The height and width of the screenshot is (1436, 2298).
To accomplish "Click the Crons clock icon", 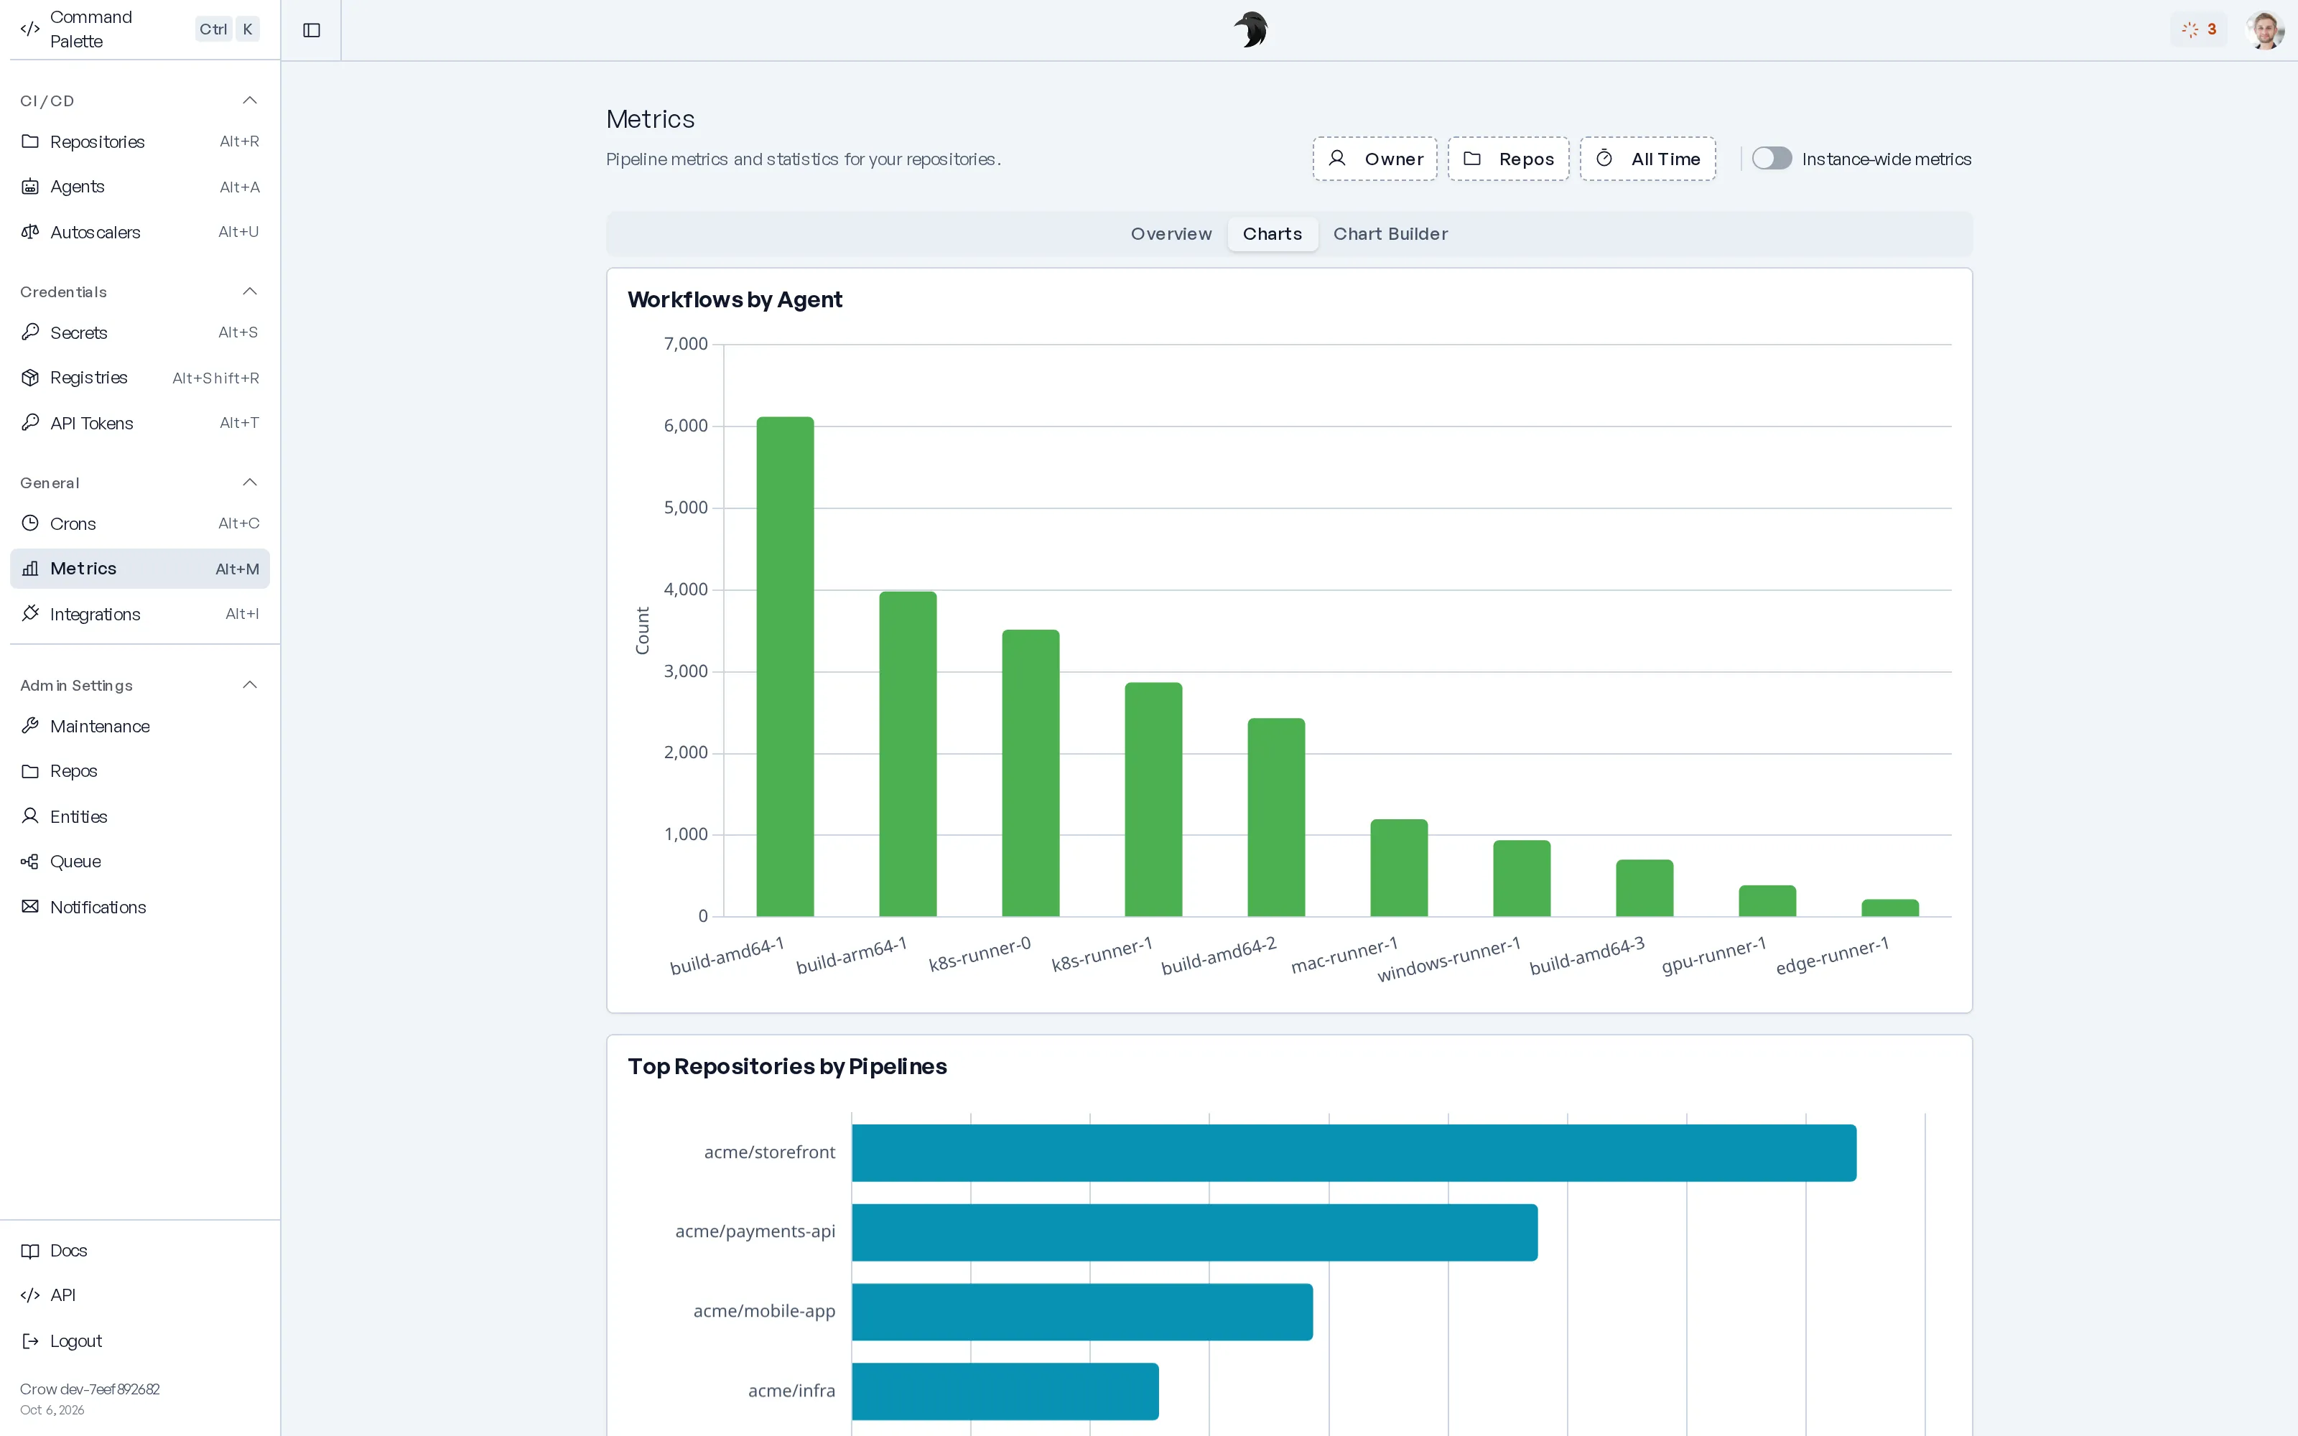I will (30, 523).
